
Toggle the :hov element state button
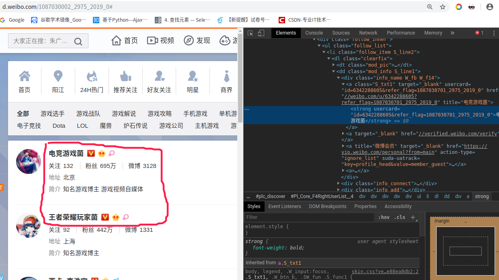click(384, 217)
